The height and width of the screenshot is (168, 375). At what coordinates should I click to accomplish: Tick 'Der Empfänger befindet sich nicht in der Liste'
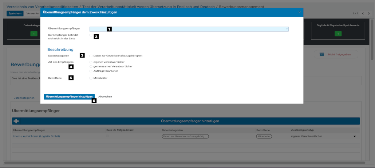point(91,35)
